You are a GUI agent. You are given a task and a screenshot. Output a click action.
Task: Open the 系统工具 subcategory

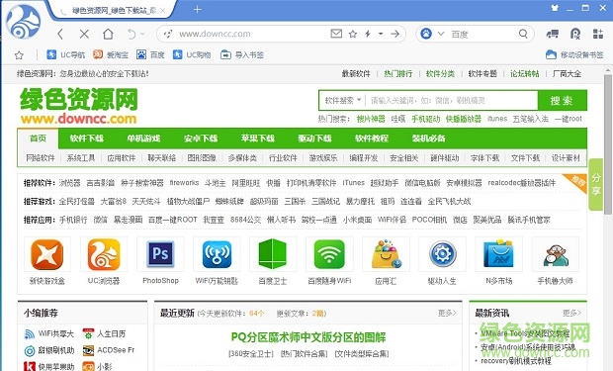81,157
